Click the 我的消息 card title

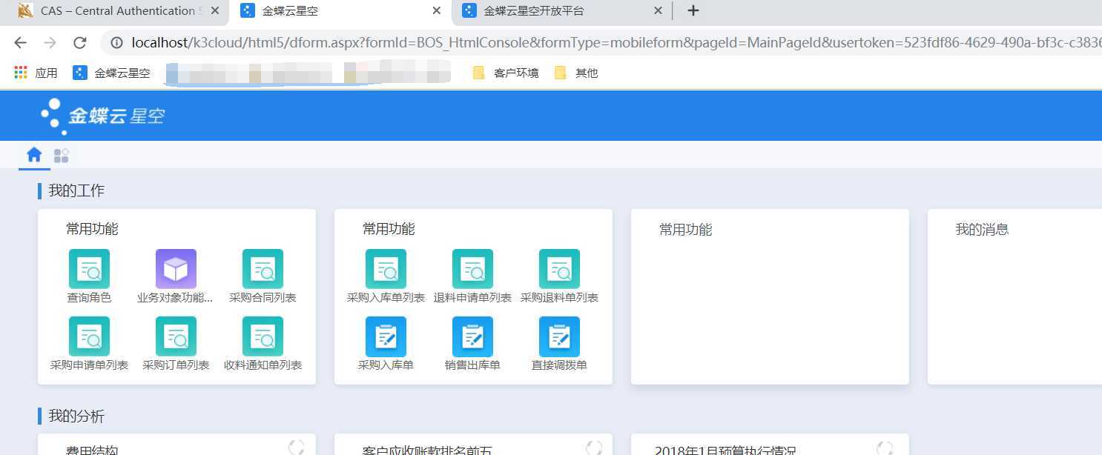(x=982, y=230)
